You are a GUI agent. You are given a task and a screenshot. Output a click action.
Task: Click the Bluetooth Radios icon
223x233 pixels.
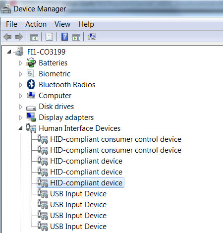(x=31, y=84)
